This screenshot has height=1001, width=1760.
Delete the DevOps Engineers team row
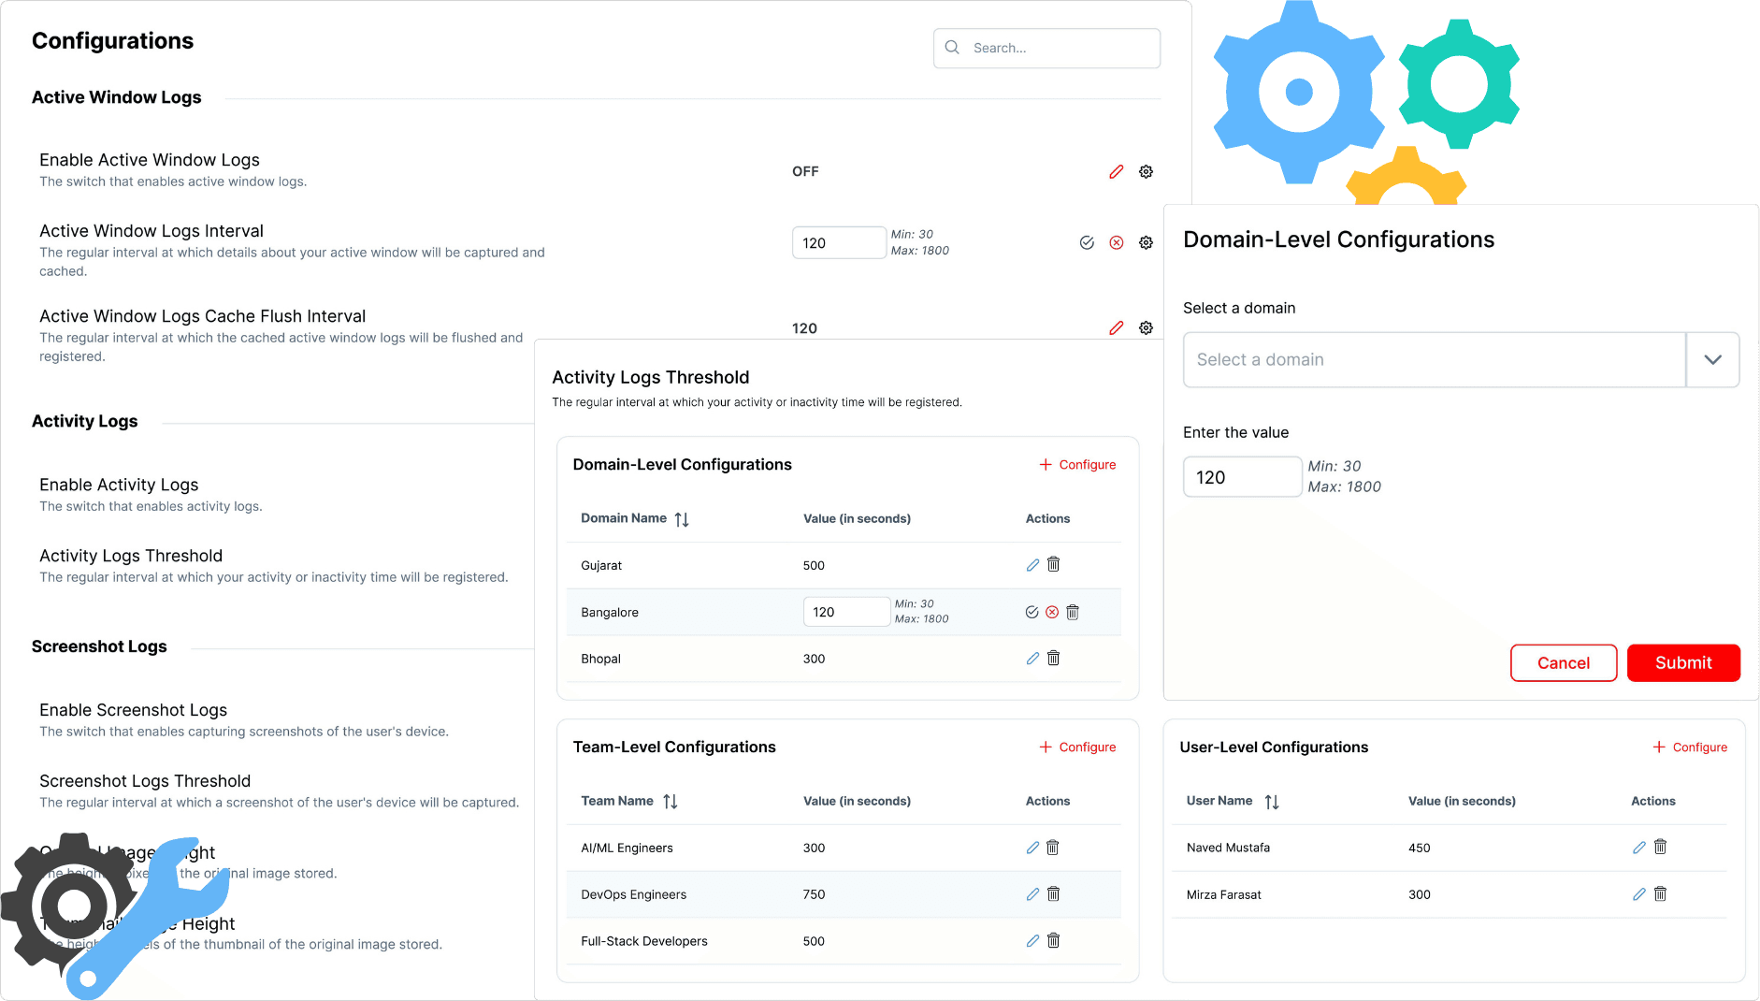1053,893
